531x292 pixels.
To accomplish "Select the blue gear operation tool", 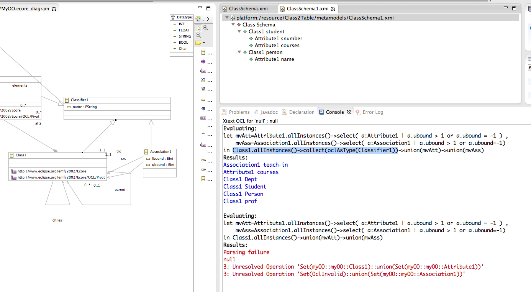I will pos(203,109).
